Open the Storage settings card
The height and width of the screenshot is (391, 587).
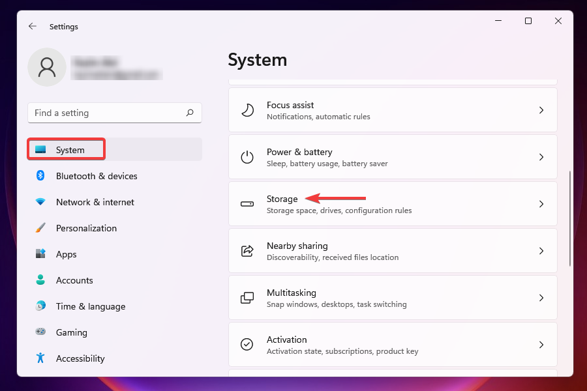click(393, 204)
